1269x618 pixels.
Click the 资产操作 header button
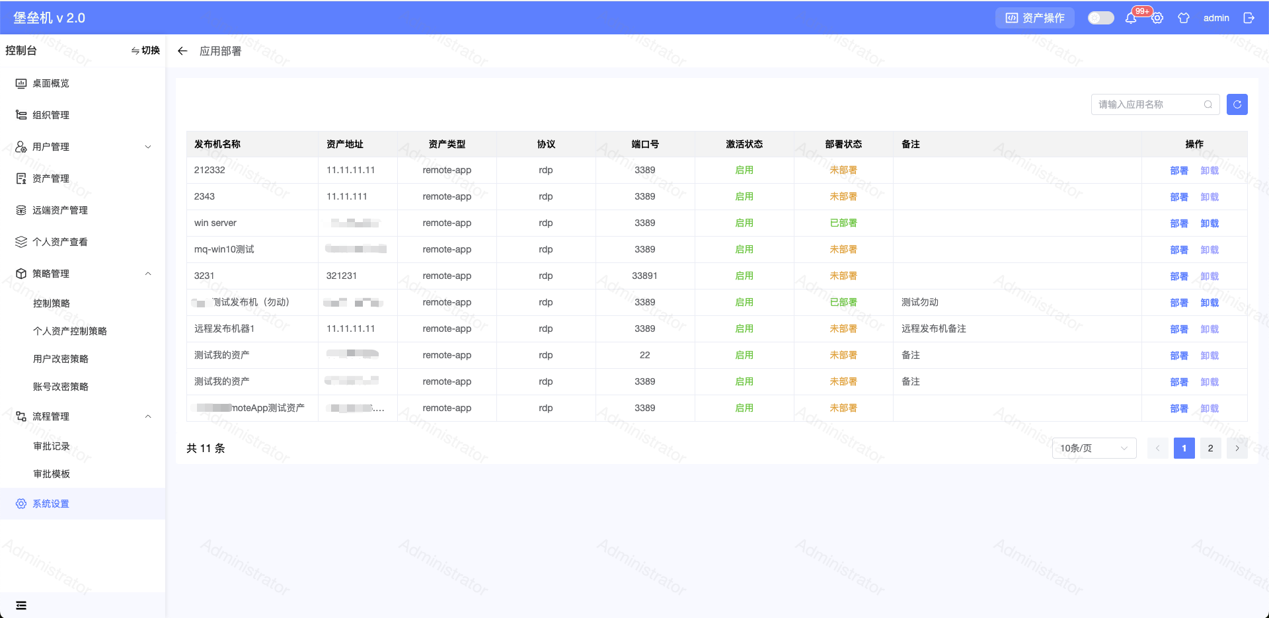pyautogui.click(x=1035, y=18)
